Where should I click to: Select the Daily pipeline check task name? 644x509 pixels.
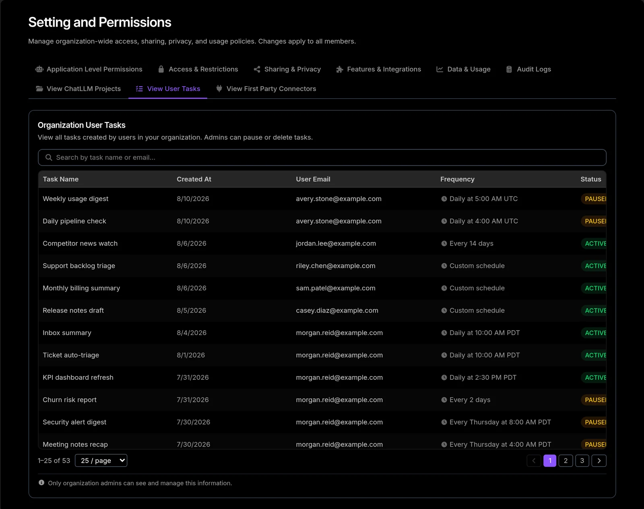pyautogui.click(x=74, y=221)
